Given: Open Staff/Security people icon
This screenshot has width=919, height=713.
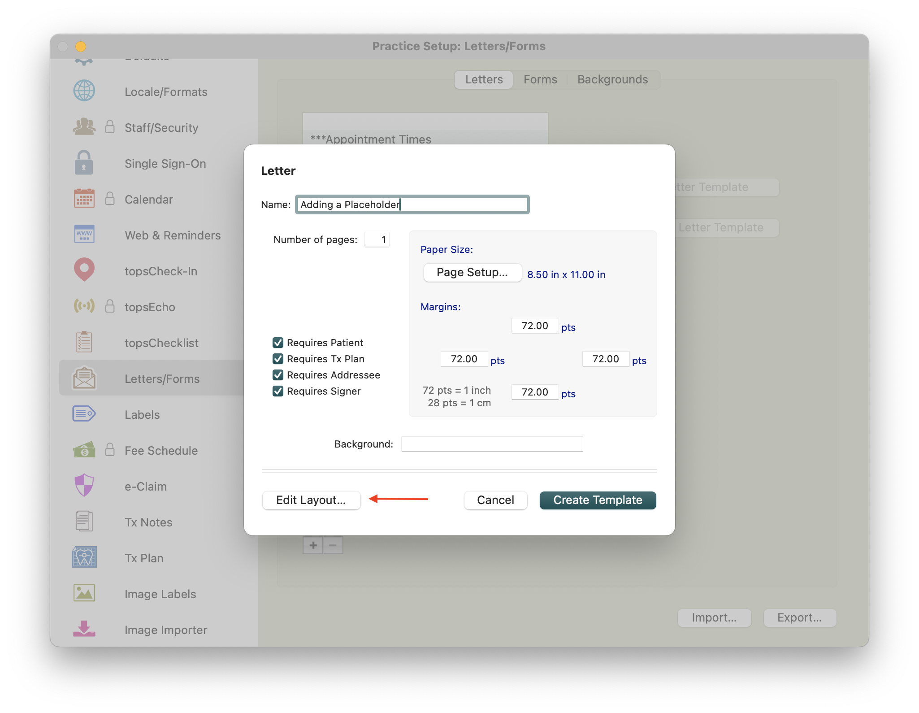Looking at the screenshot, I should coord(84,127).
